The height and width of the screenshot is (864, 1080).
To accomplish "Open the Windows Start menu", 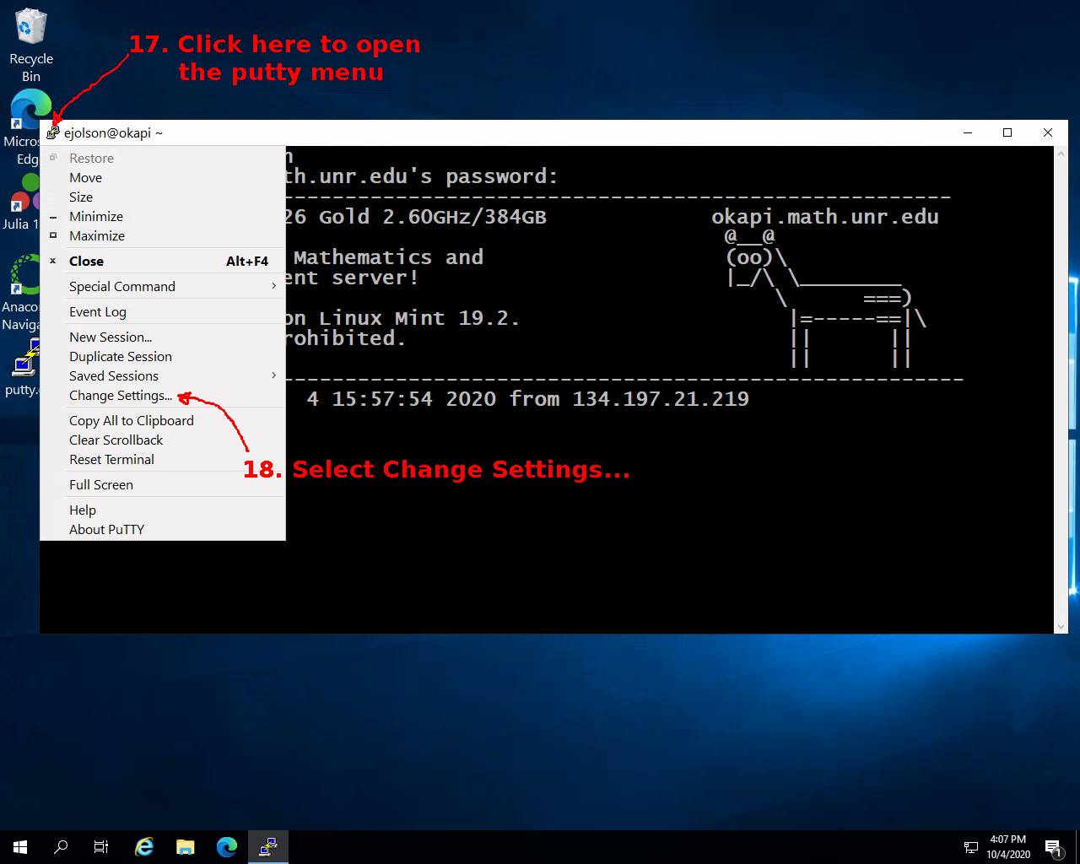I will coord(20,847).
